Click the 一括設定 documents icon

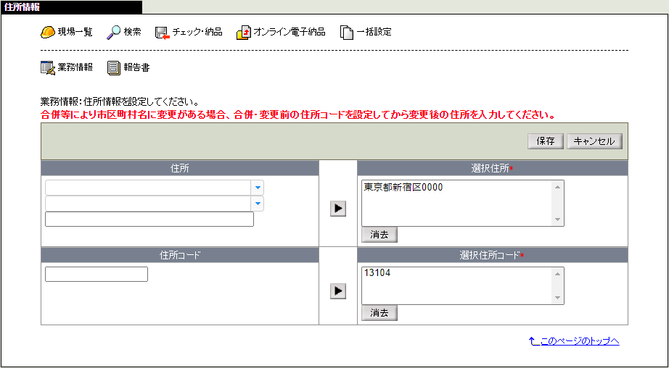tap(347, 33)
